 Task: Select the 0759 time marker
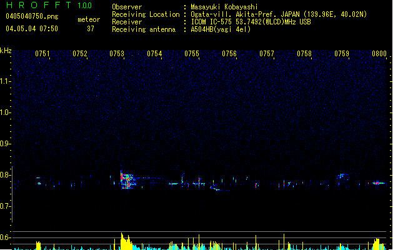click(342, 54)
